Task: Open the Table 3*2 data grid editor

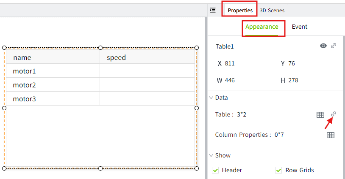Action: click(320, 115)
